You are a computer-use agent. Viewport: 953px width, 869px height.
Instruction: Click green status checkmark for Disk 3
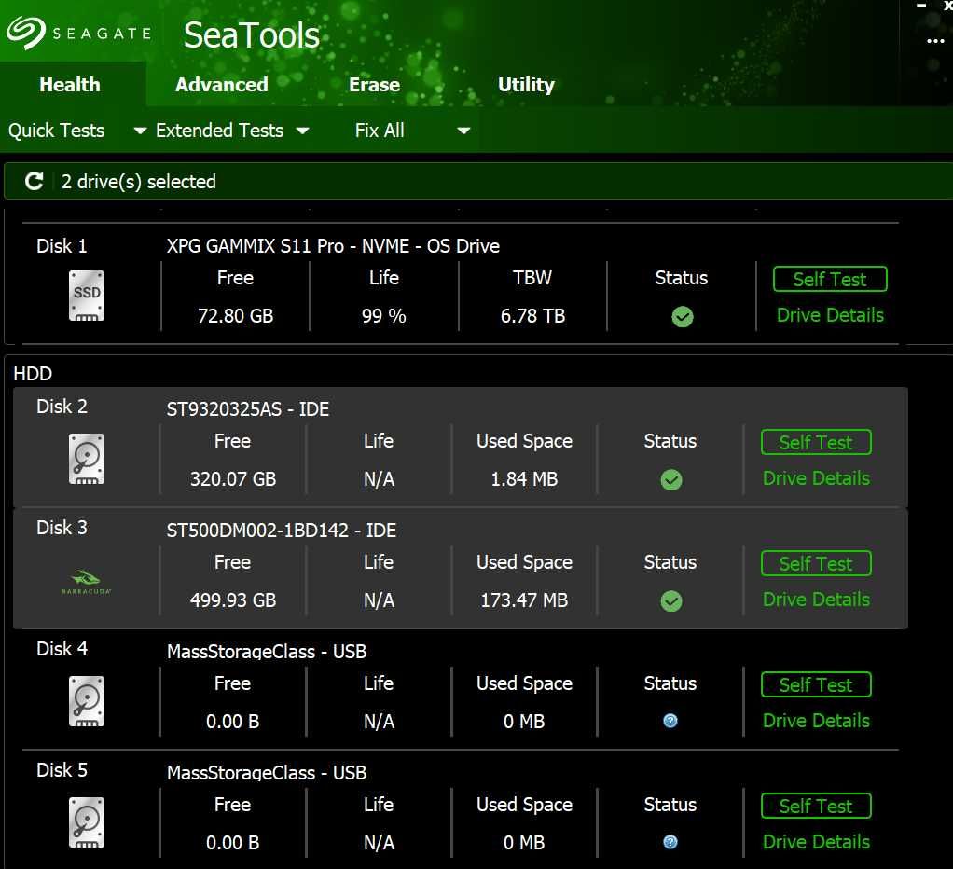click(x=671, y=601)
